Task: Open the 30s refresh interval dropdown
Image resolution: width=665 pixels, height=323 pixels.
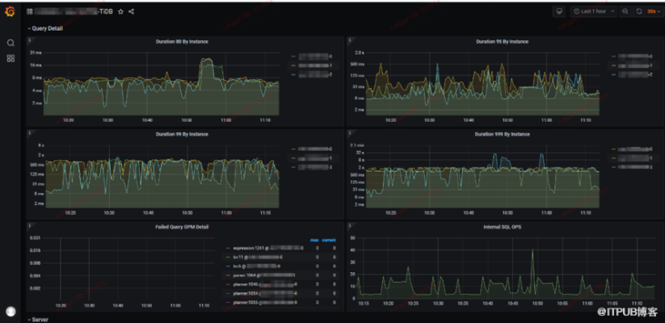Action: 652,12
